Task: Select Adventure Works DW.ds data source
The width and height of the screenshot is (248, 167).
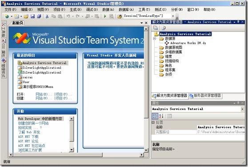Action: pos(188,43)
